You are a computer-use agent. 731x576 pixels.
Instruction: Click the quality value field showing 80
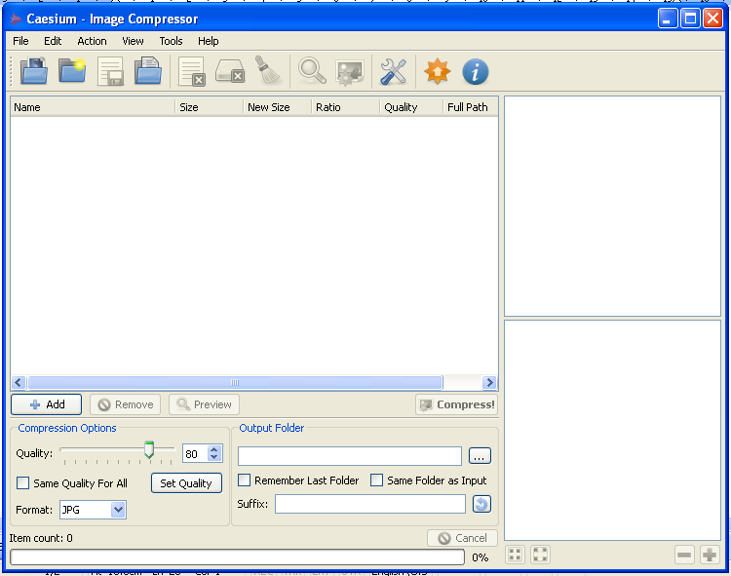tap(195, 453)
